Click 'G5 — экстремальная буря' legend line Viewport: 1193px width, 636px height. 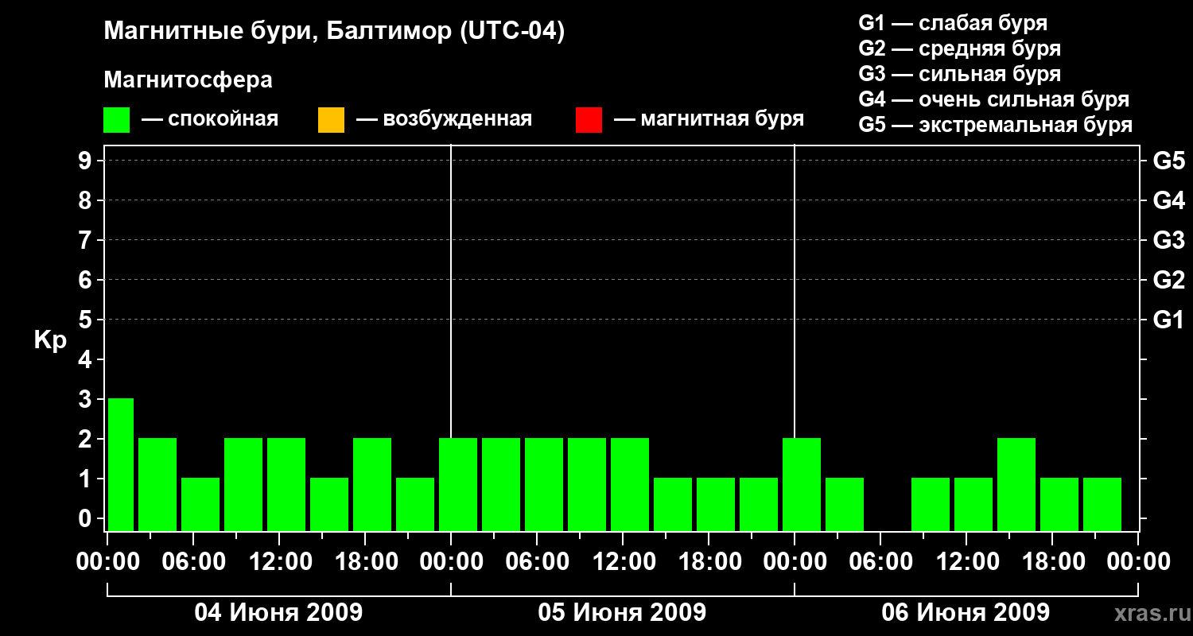click(996, 125)
